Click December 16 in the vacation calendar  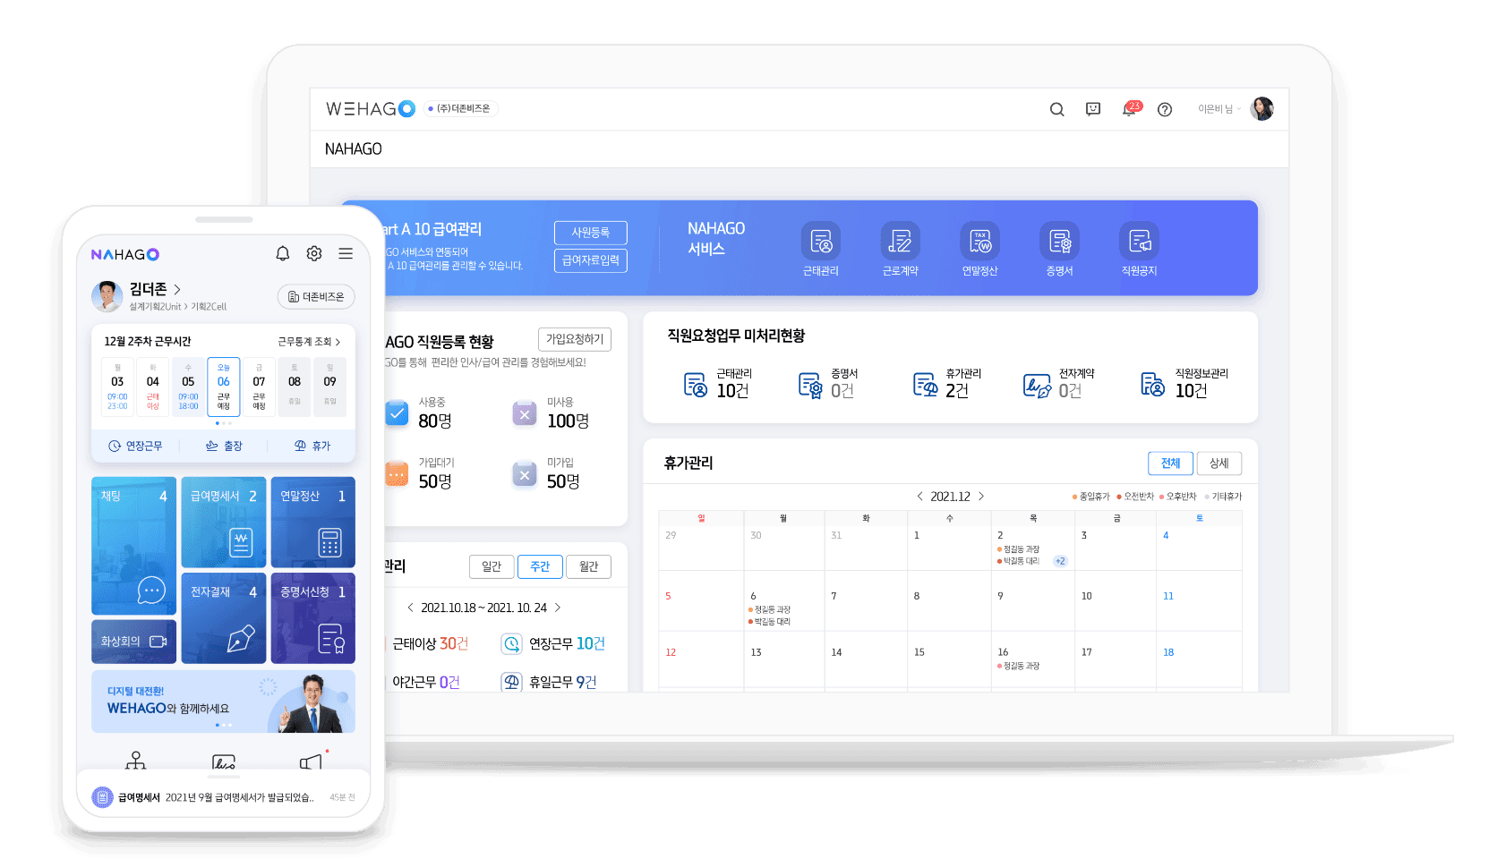(1033, 659)
